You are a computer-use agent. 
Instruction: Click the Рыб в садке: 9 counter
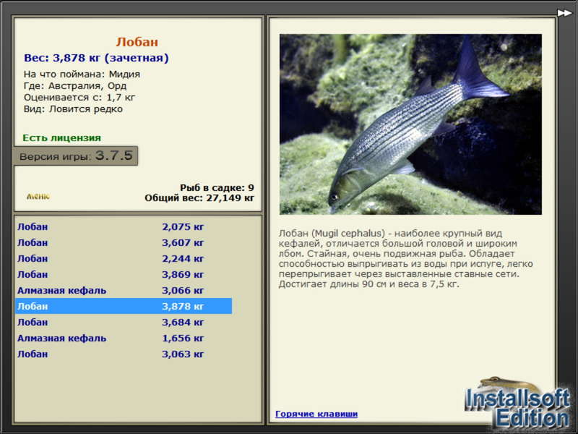pyautogui.click(x=217, y=187)
